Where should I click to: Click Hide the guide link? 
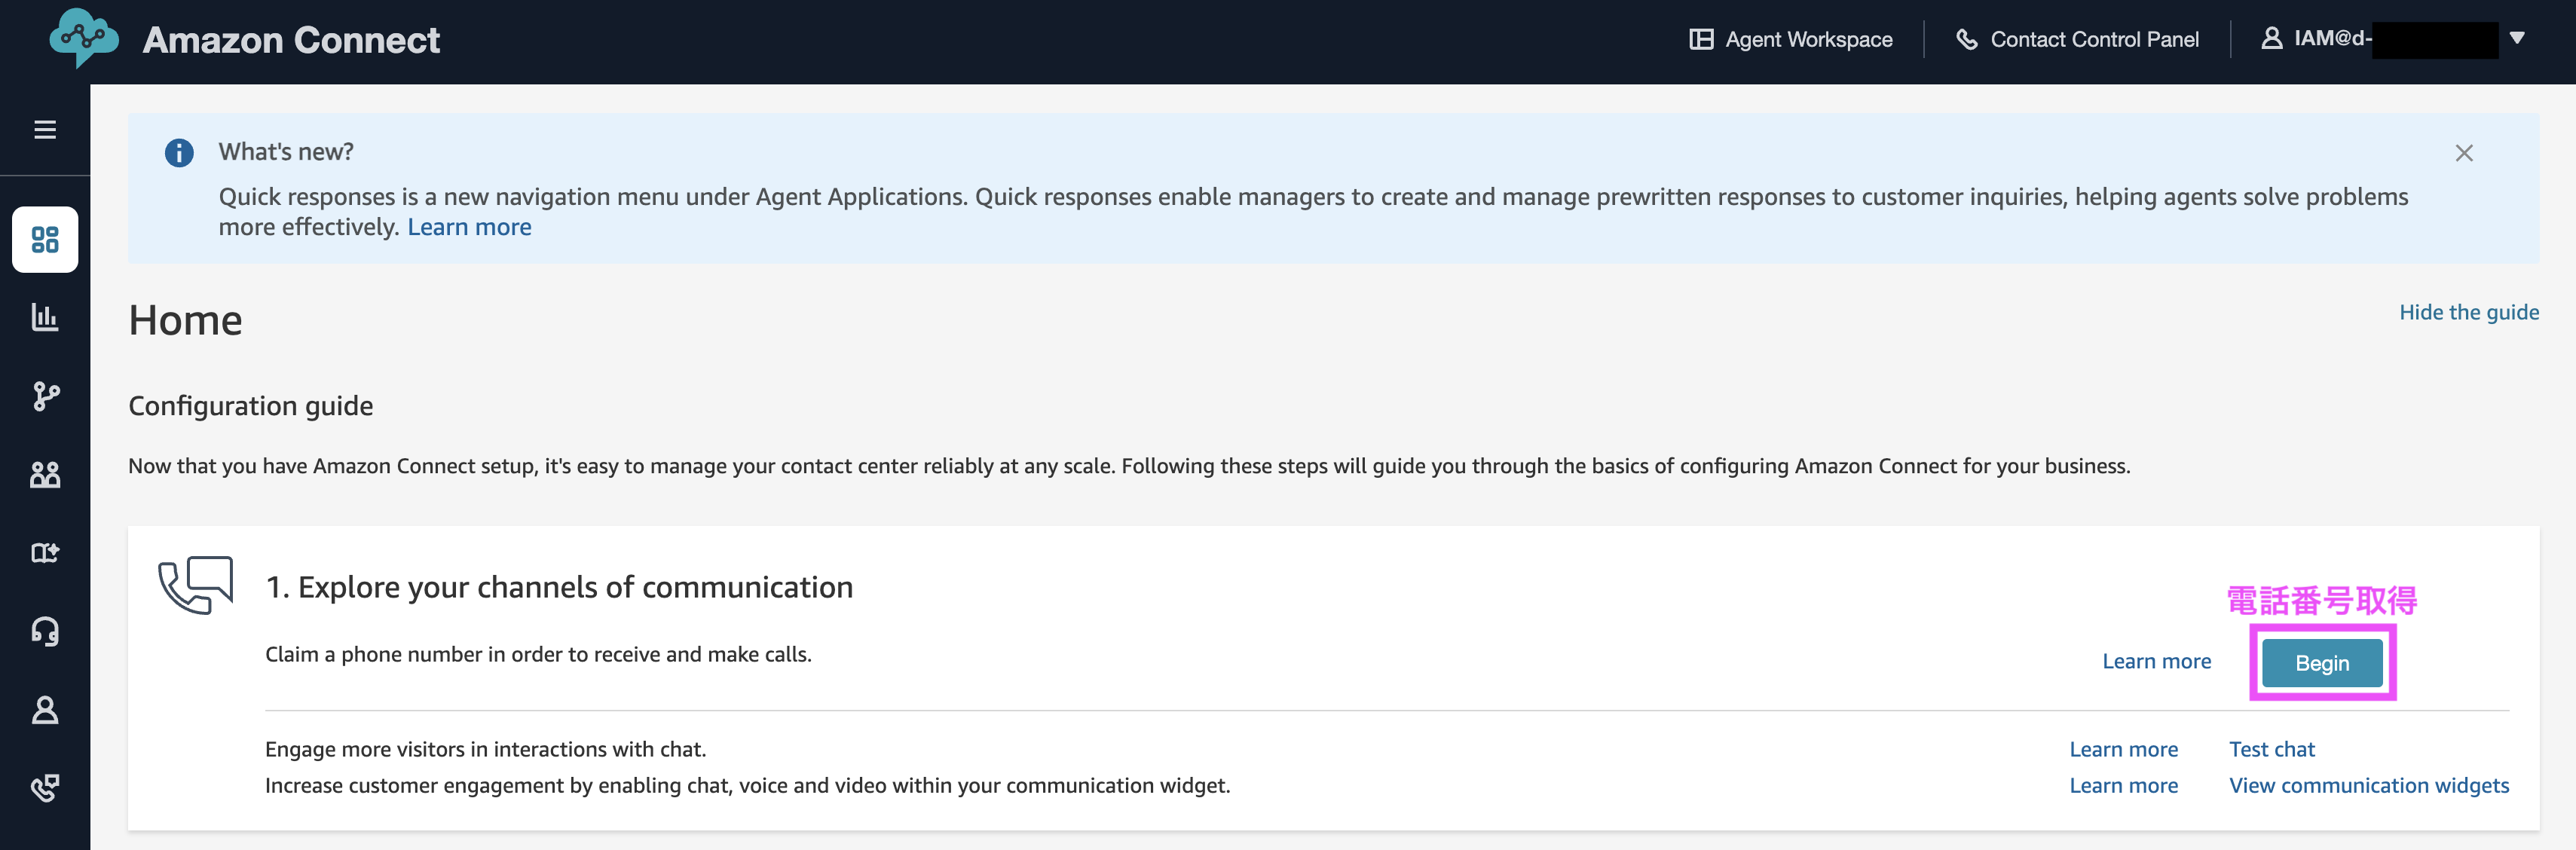tap(2469, 312)
